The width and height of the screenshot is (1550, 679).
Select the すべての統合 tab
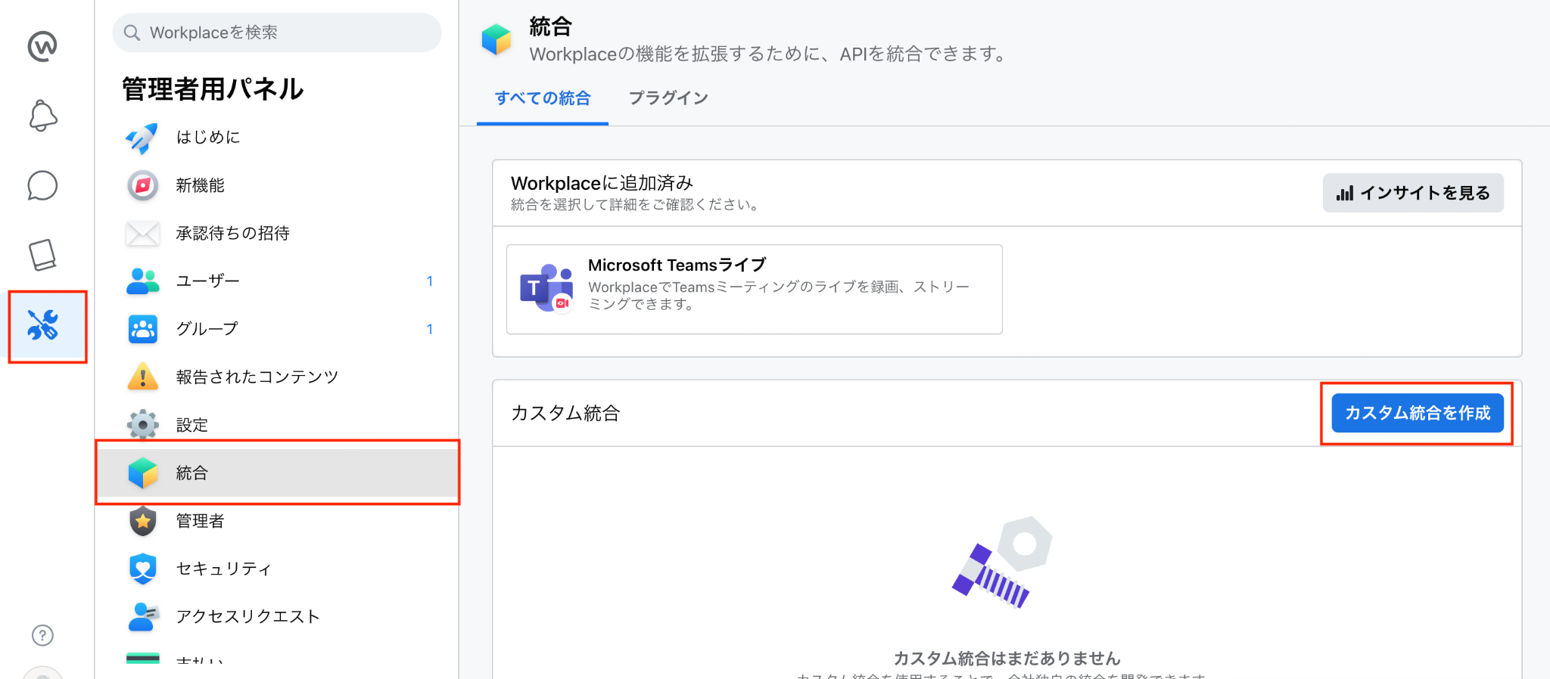pos(543,98)
